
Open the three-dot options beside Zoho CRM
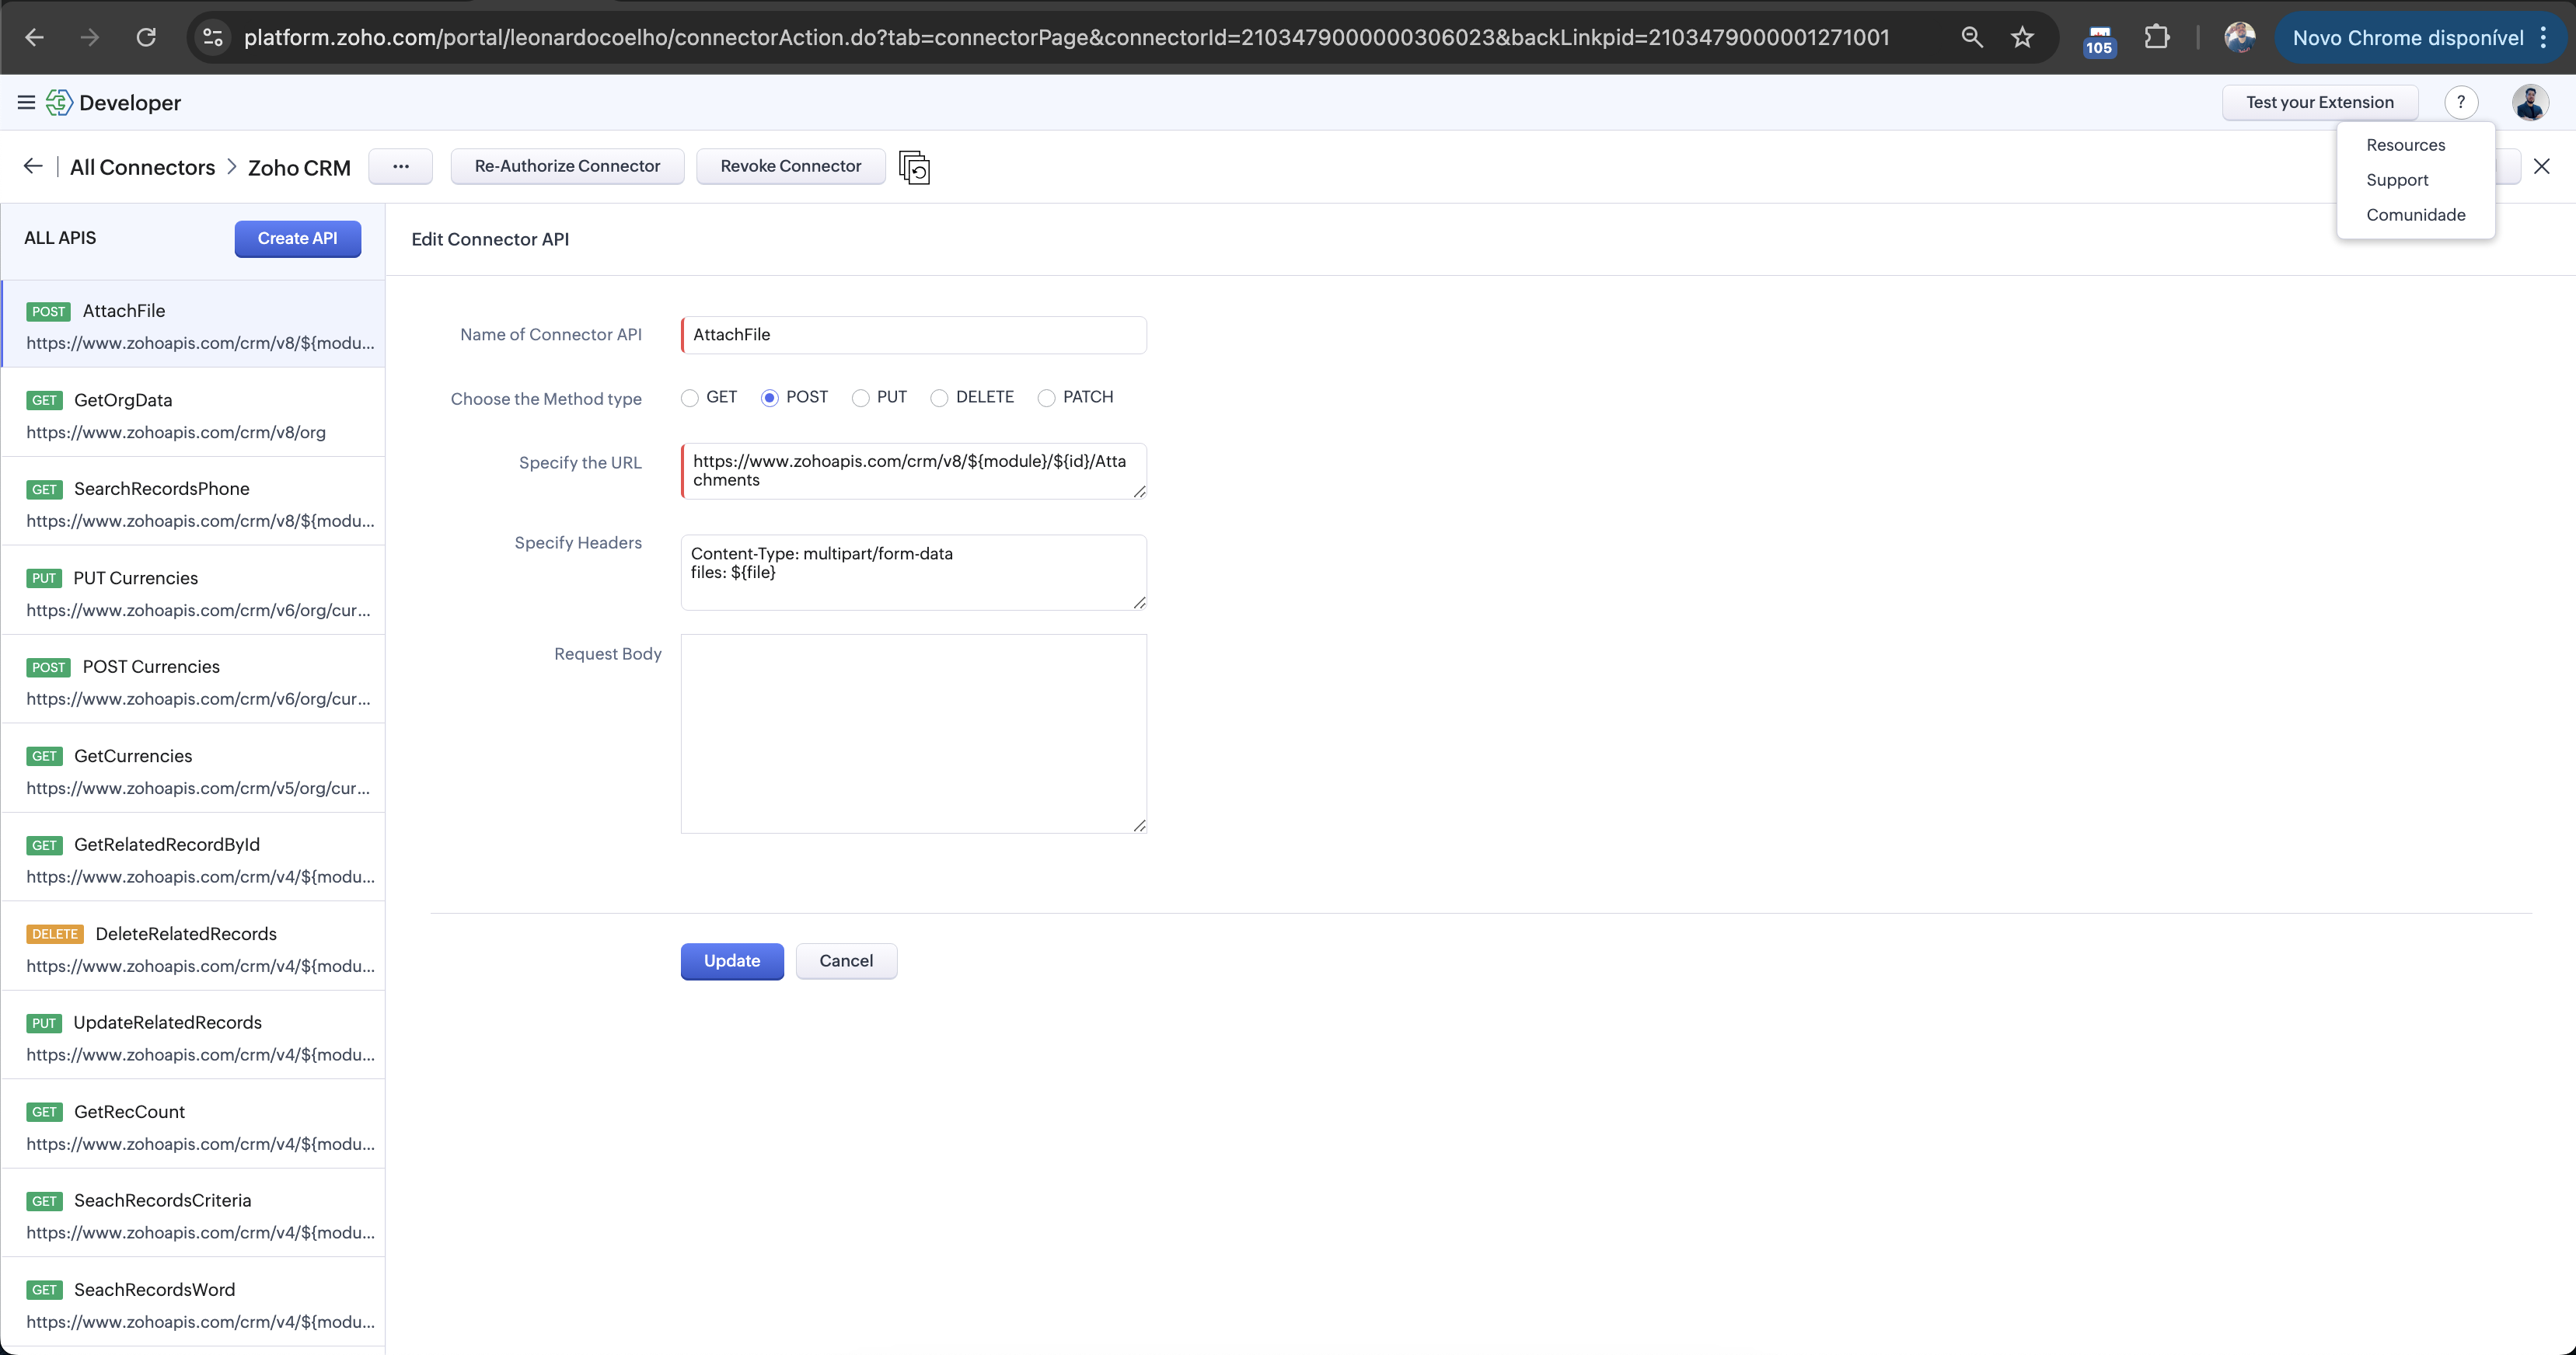pyautogui.click(x=400, y=165)
